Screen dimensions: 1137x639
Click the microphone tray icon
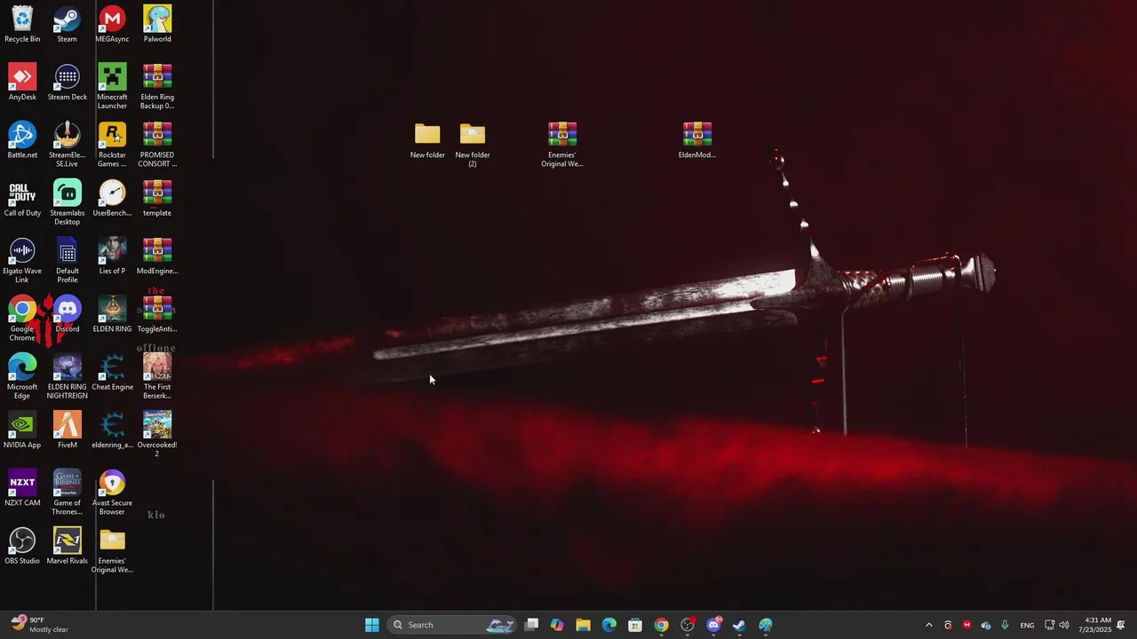tap(1005, 625)
